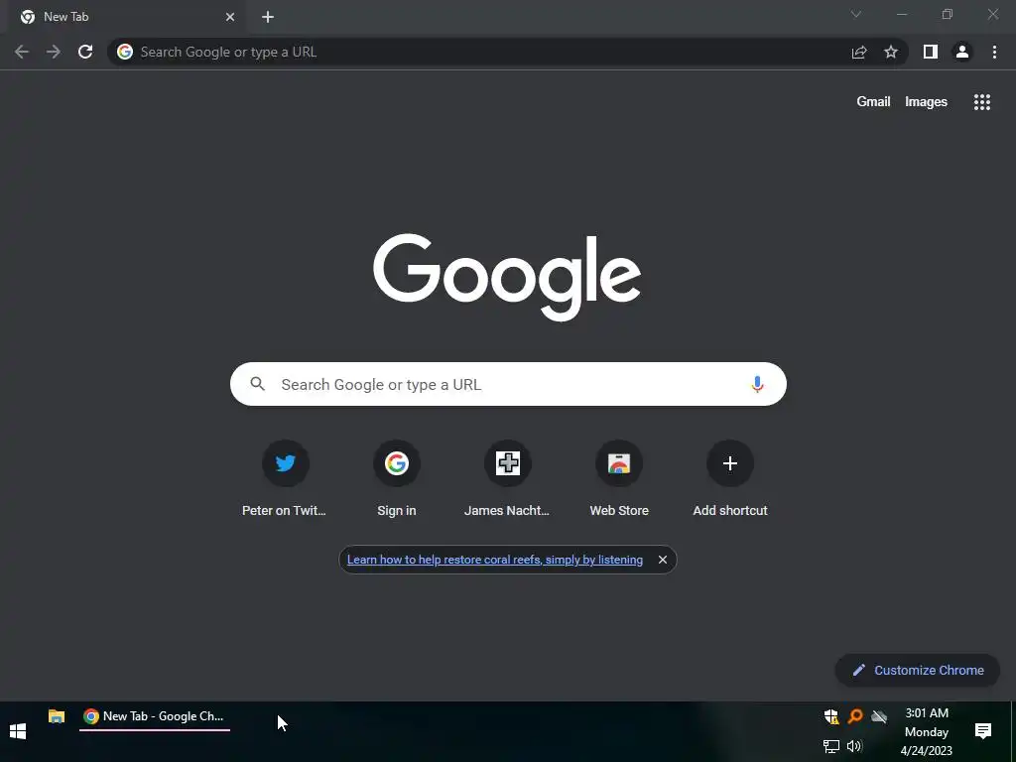This screenshot has height=762, width=1016.
Task: Open the volume speaker tray icon
Action: pyautogui.click(x=855, y=746)
